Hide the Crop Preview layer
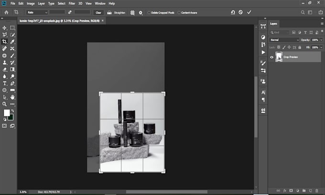The width and height of the screenshot is (325, 195). coord(272,57)
